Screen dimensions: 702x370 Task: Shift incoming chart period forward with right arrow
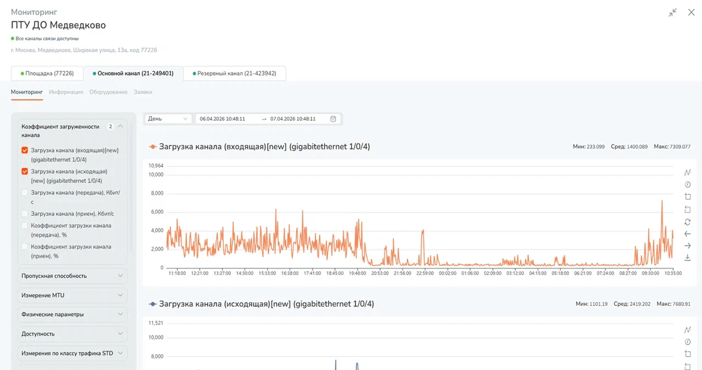(x=687, y=245)
